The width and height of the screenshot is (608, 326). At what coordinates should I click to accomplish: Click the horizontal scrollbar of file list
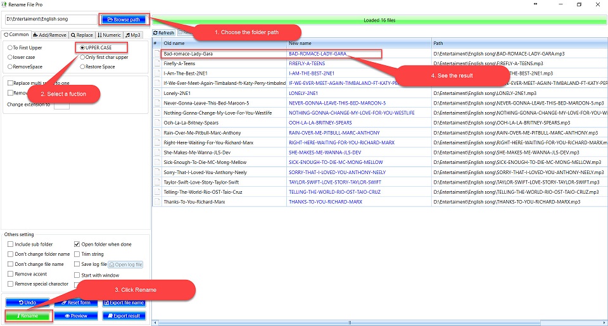point(350,322)
